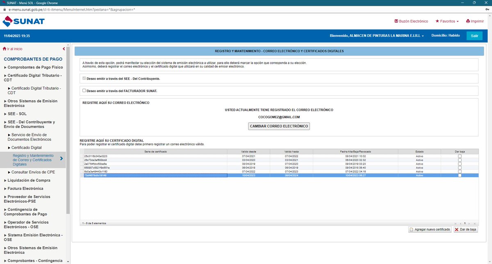492x264 pixels.
Task: Expand Otros Sistemas de Emisión Electrónica near the top
Action: [31, 103]
